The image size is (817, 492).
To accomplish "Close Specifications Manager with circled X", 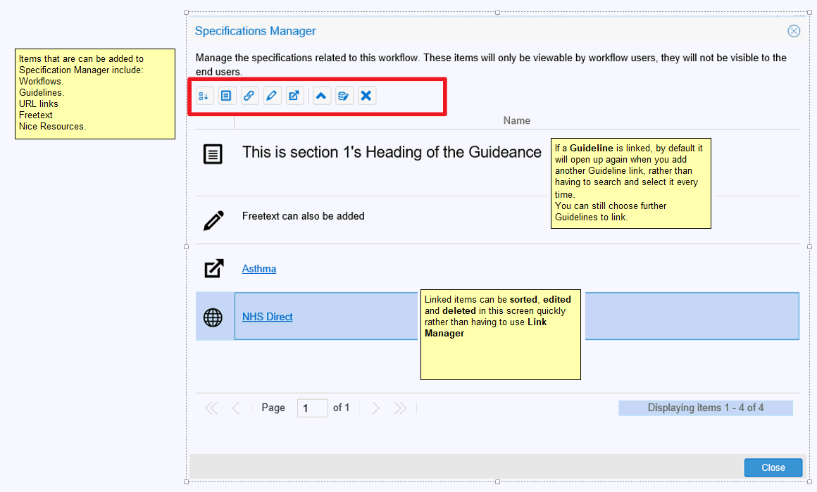I will (794, 31).
